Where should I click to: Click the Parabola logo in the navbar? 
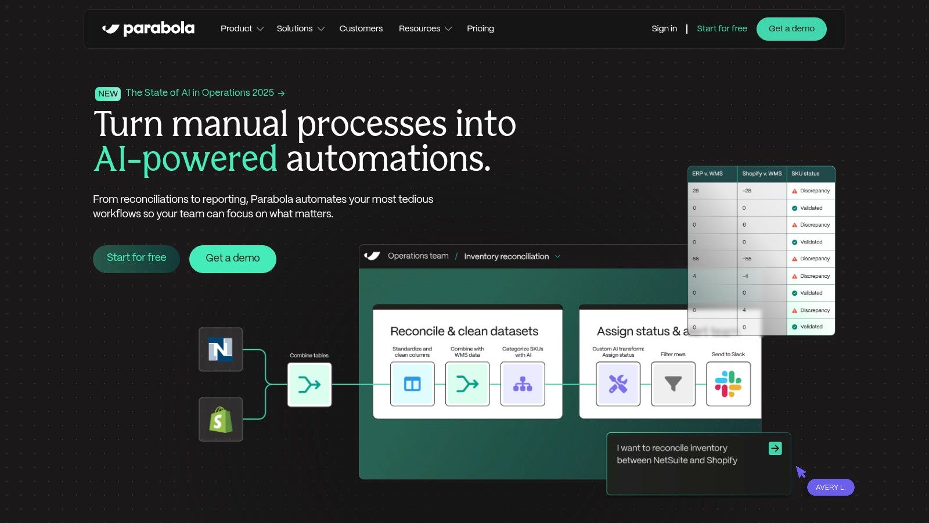pos(149,28)
